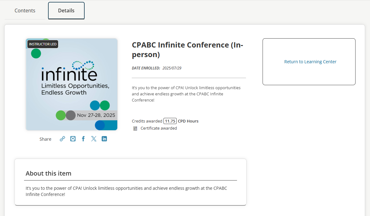Switch to the Contents tab
This screenshot has width=370, height=216.
pos(25,10)
